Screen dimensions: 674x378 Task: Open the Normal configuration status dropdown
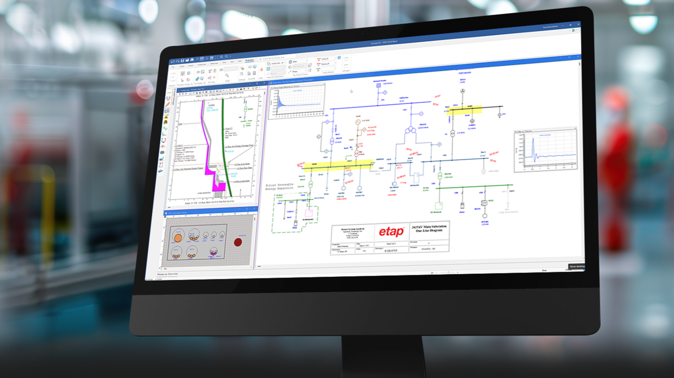point(277,73)
